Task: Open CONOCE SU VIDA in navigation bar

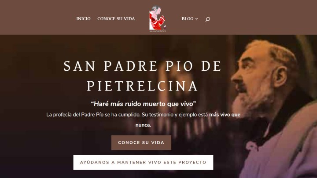Action: pyautogui.click(x=116, y=18)
